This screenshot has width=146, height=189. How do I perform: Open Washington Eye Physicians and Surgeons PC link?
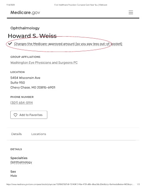pyautogui.click(x=44, y=63)
